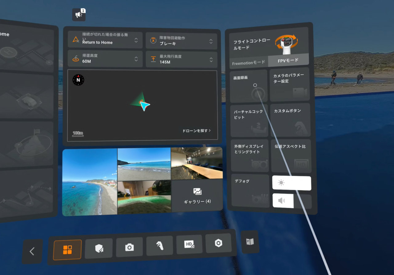Go back with the left arrow button
394x275 pixels.
pos(32,251)
